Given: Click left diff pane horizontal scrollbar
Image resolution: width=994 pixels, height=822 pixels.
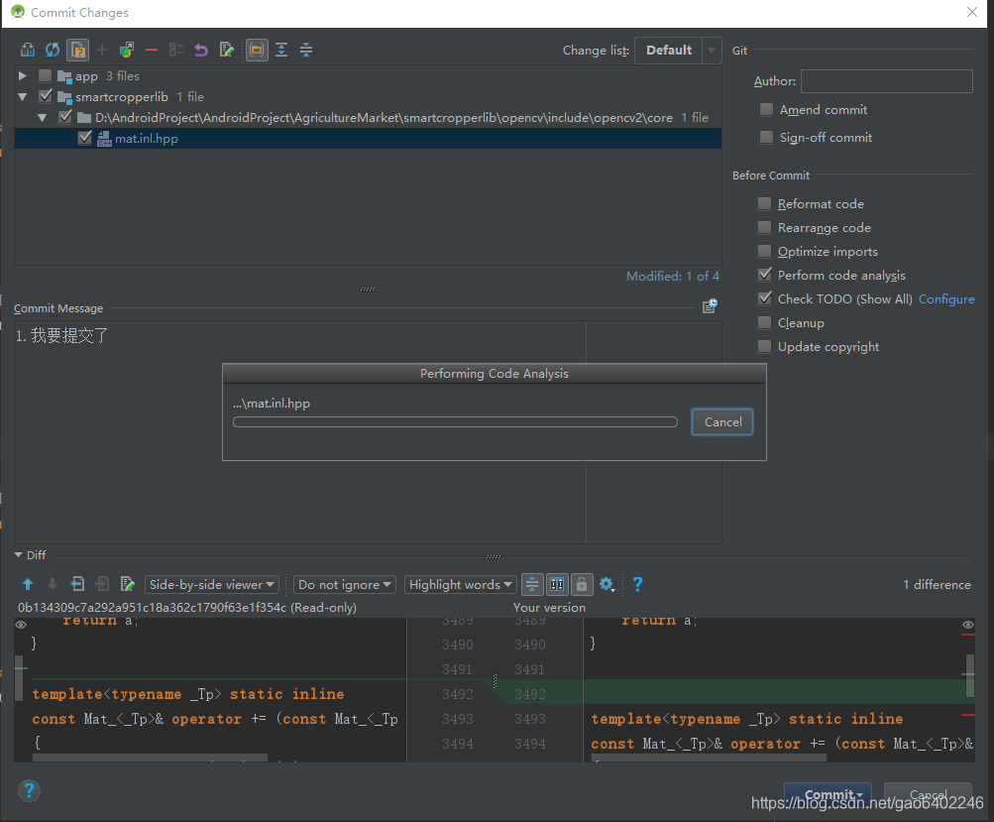Looking at the screenshot, I should pyautogui.click(x=151, y=758).
